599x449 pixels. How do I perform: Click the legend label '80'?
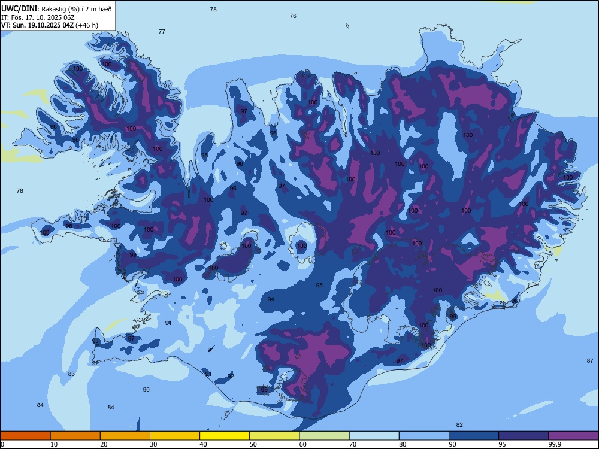point(403,444)
